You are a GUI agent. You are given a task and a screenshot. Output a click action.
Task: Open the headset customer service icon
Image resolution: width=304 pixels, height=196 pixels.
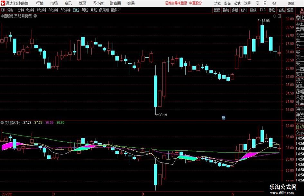pos(257,3)
